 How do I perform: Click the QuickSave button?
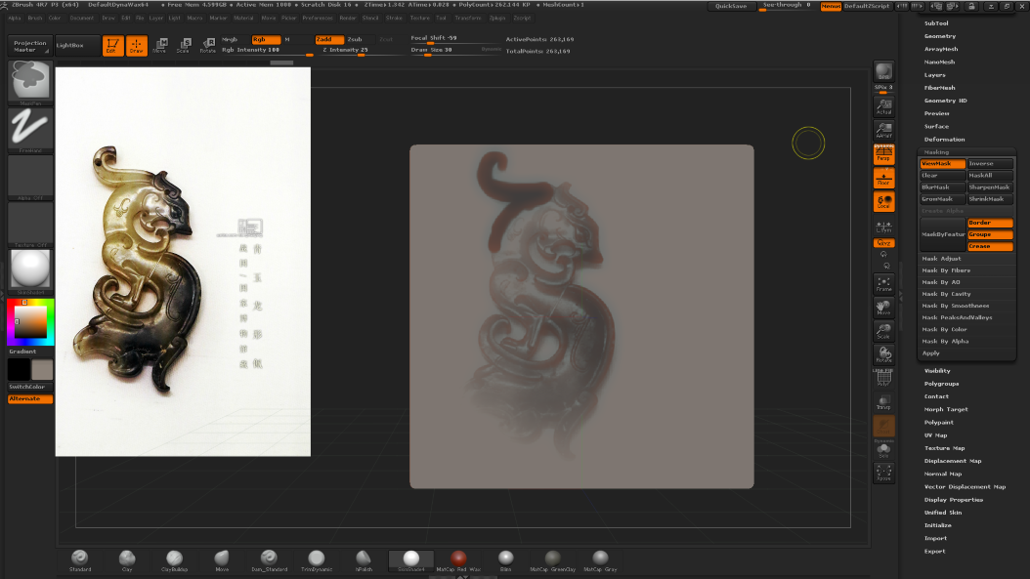pyautogui.click(x=731, y=6)
